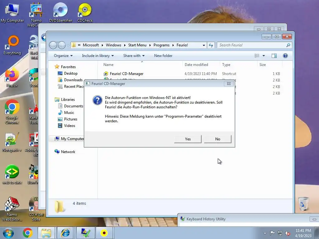Open the CDCheck desktop shortcut

click(85, 13)
